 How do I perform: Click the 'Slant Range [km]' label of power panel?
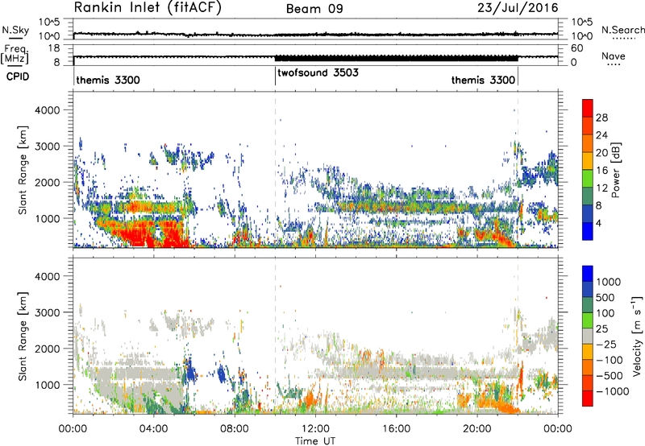(x=23, y=170)
